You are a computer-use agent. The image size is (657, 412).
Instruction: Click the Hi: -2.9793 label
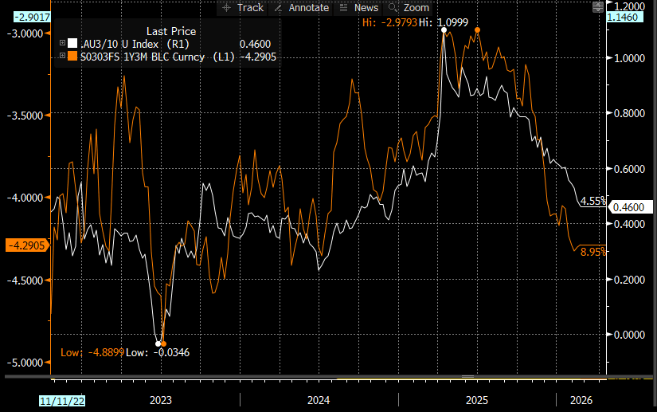[389, 22]
